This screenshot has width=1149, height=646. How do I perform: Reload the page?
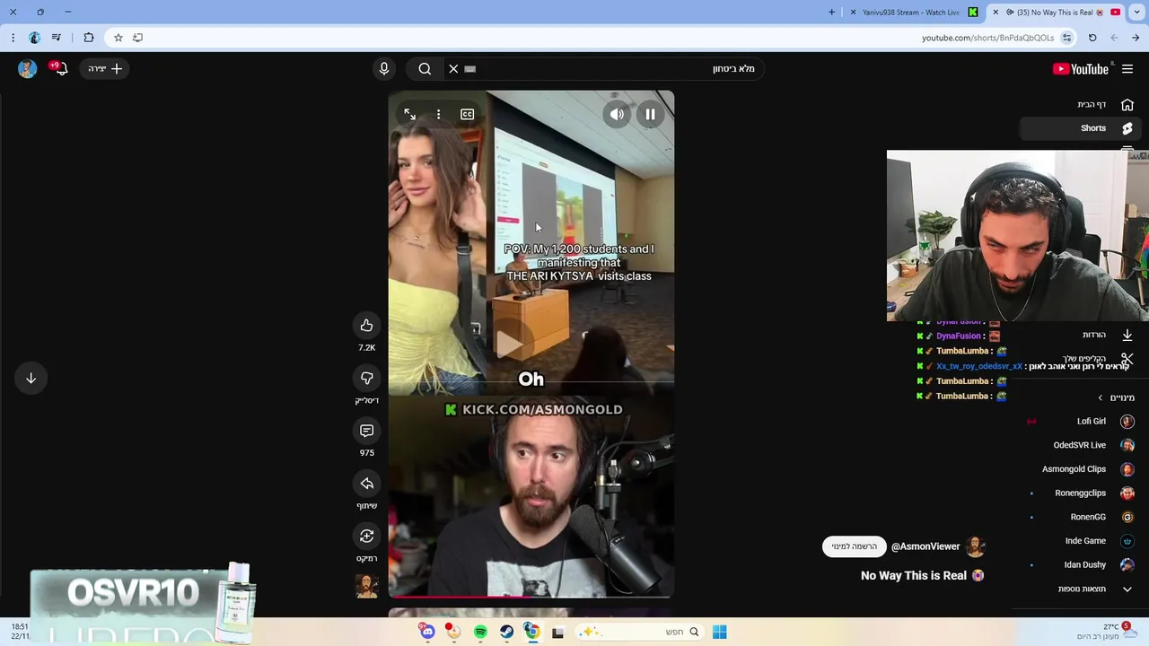click(x=1092, y=38)
